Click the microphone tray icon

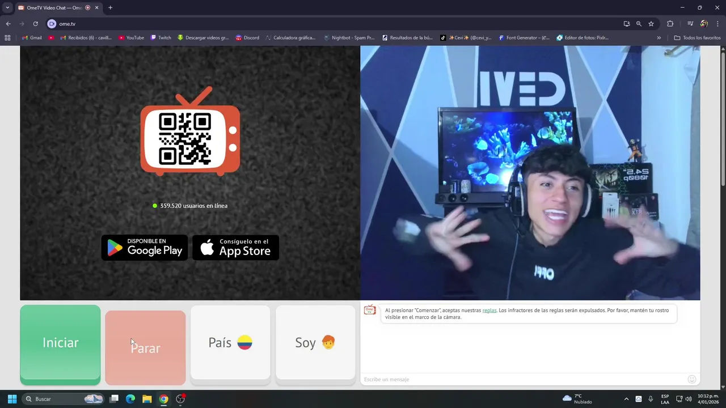[x=651, y=399]
